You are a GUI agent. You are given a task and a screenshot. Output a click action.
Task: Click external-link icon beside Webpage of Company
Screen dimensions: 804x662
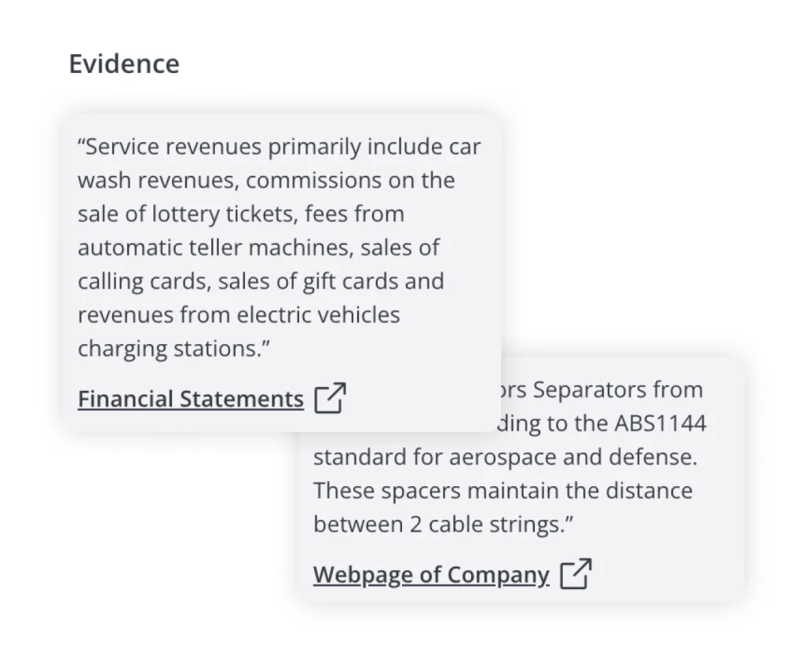pyautogui.click(x=576, y=574)
